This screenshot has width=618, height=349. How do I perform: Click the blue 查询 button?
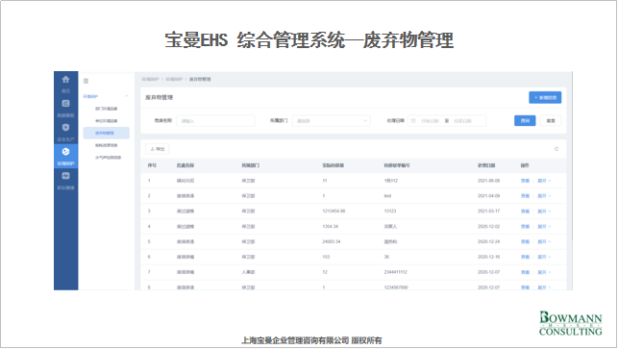pyautogui.click(x=525, y=121)
